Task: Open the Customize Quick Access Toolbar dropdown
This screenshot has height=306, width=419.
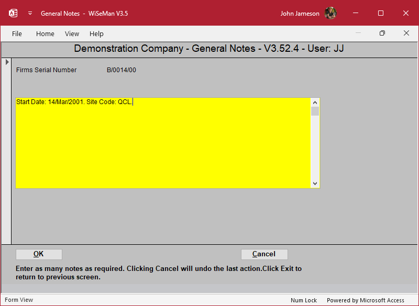Action: click(x=30, y=13)
